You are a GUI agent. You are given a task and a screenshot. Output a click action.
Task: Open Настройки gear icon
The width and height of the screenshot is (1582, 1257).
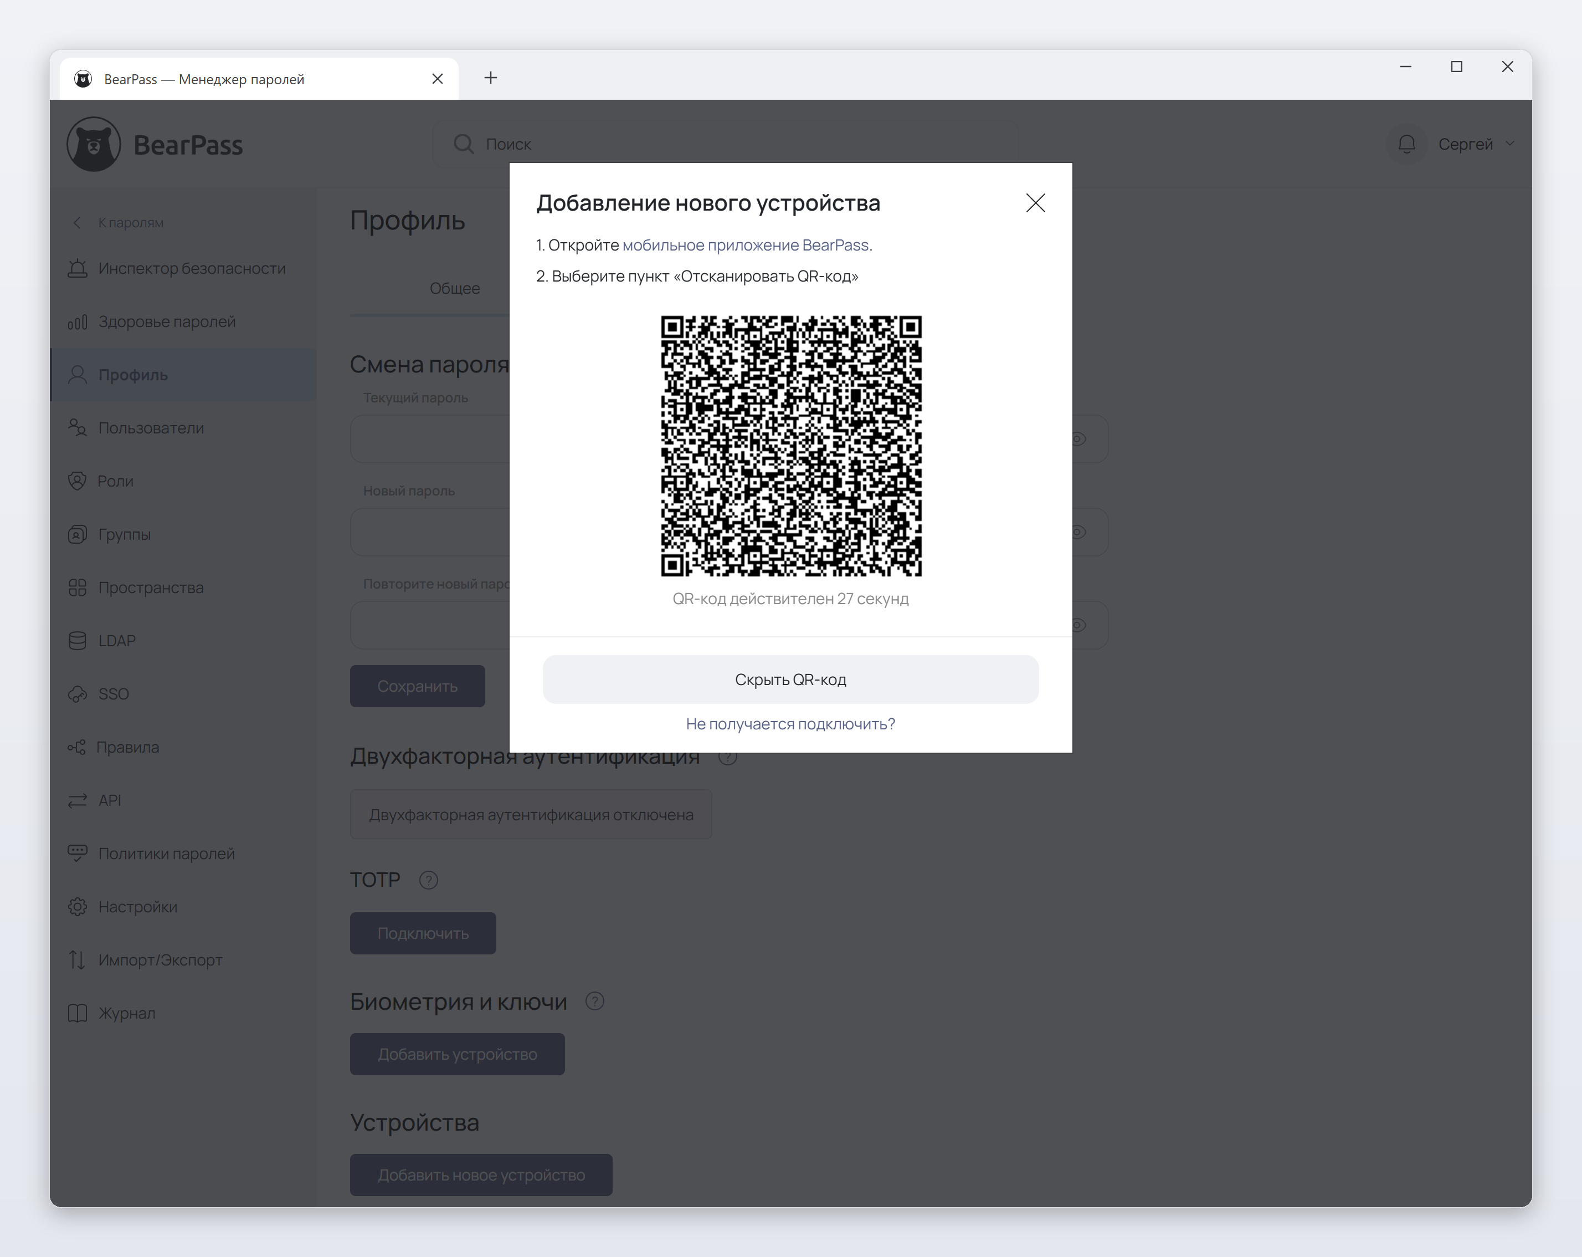coord(77,907)
